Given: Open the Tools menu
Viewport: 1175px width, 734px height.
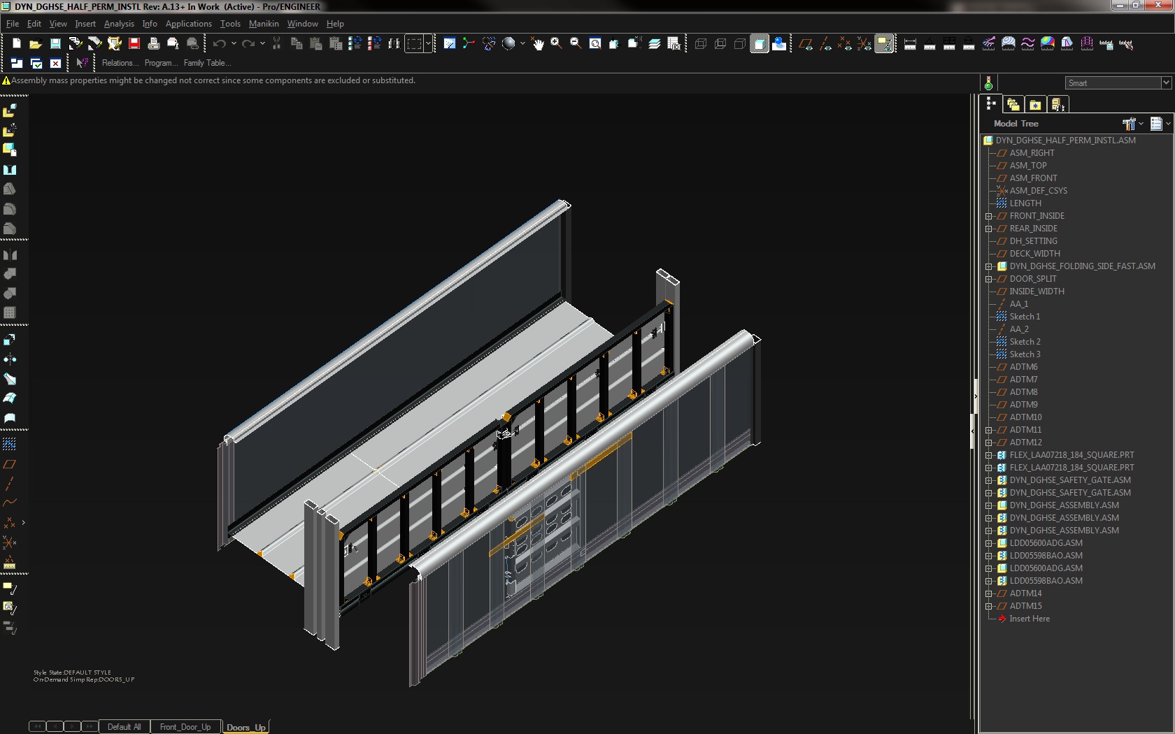Looking at the screenshot, I should 230,24.
